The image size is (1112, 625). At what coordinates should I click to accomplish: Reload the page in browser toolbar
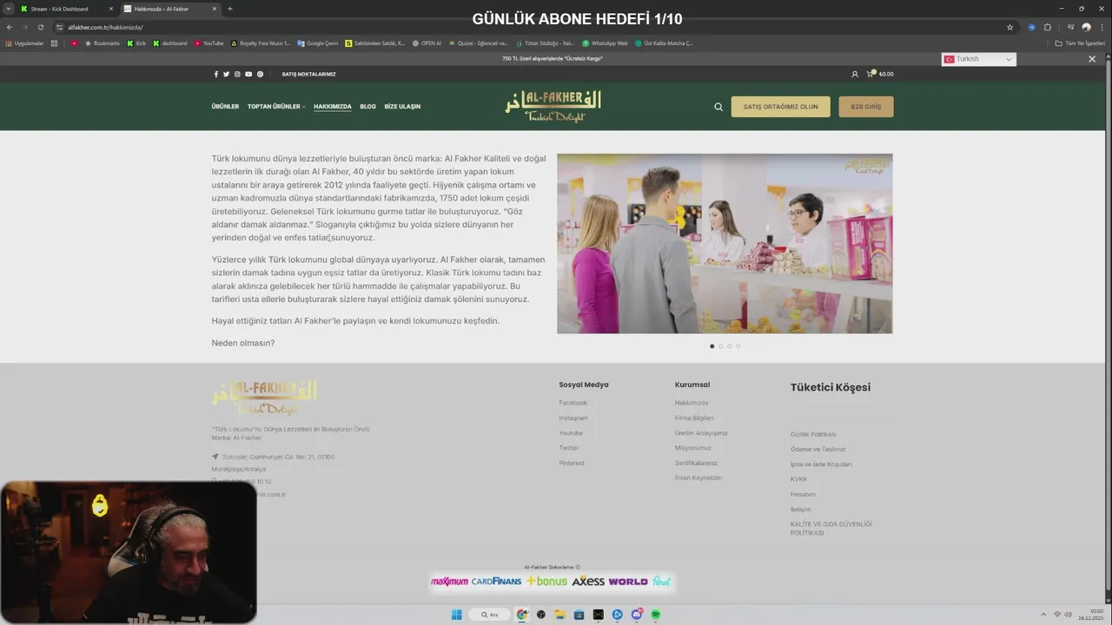click(x=40, y=27)
